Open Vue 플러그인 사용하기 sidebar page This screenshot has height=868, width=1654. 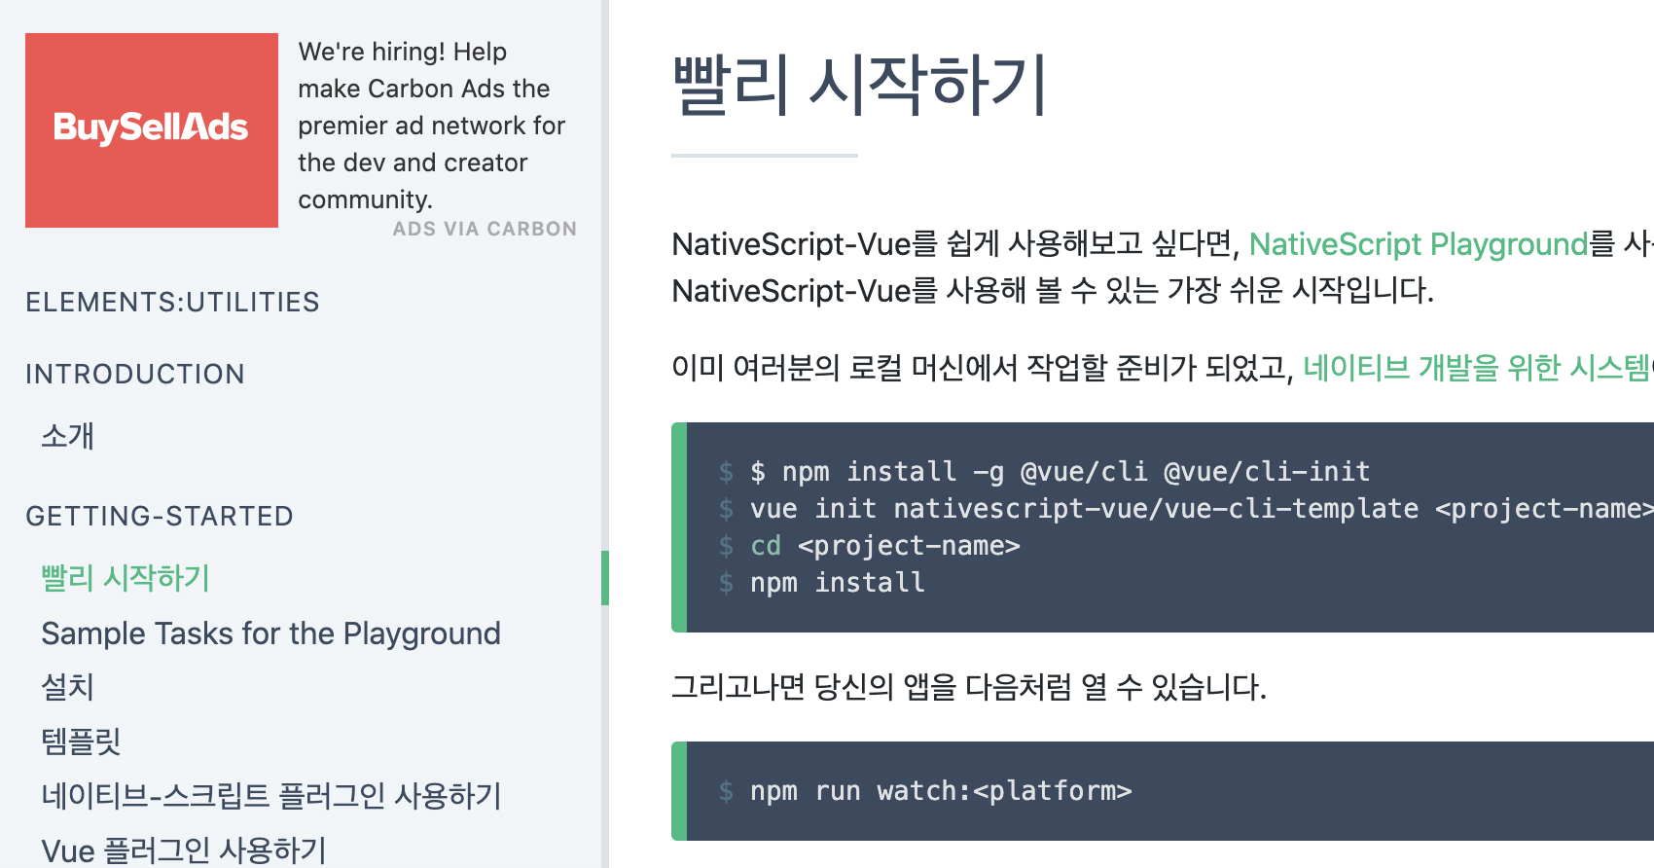[x=184, y=850]
